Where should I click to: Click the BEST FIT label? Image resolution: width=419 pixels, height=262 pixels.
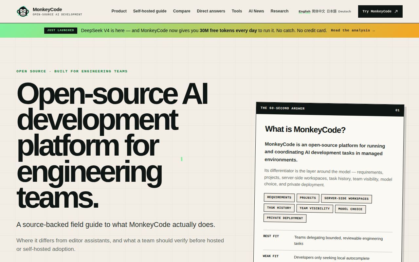pyautogui.click(x=271, y=236)
